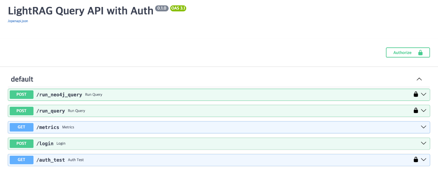The height and width of the screenshot is (175, 438).
Task: Expand the /metrics endpoint chevron
Action: (x=424, y=127)
